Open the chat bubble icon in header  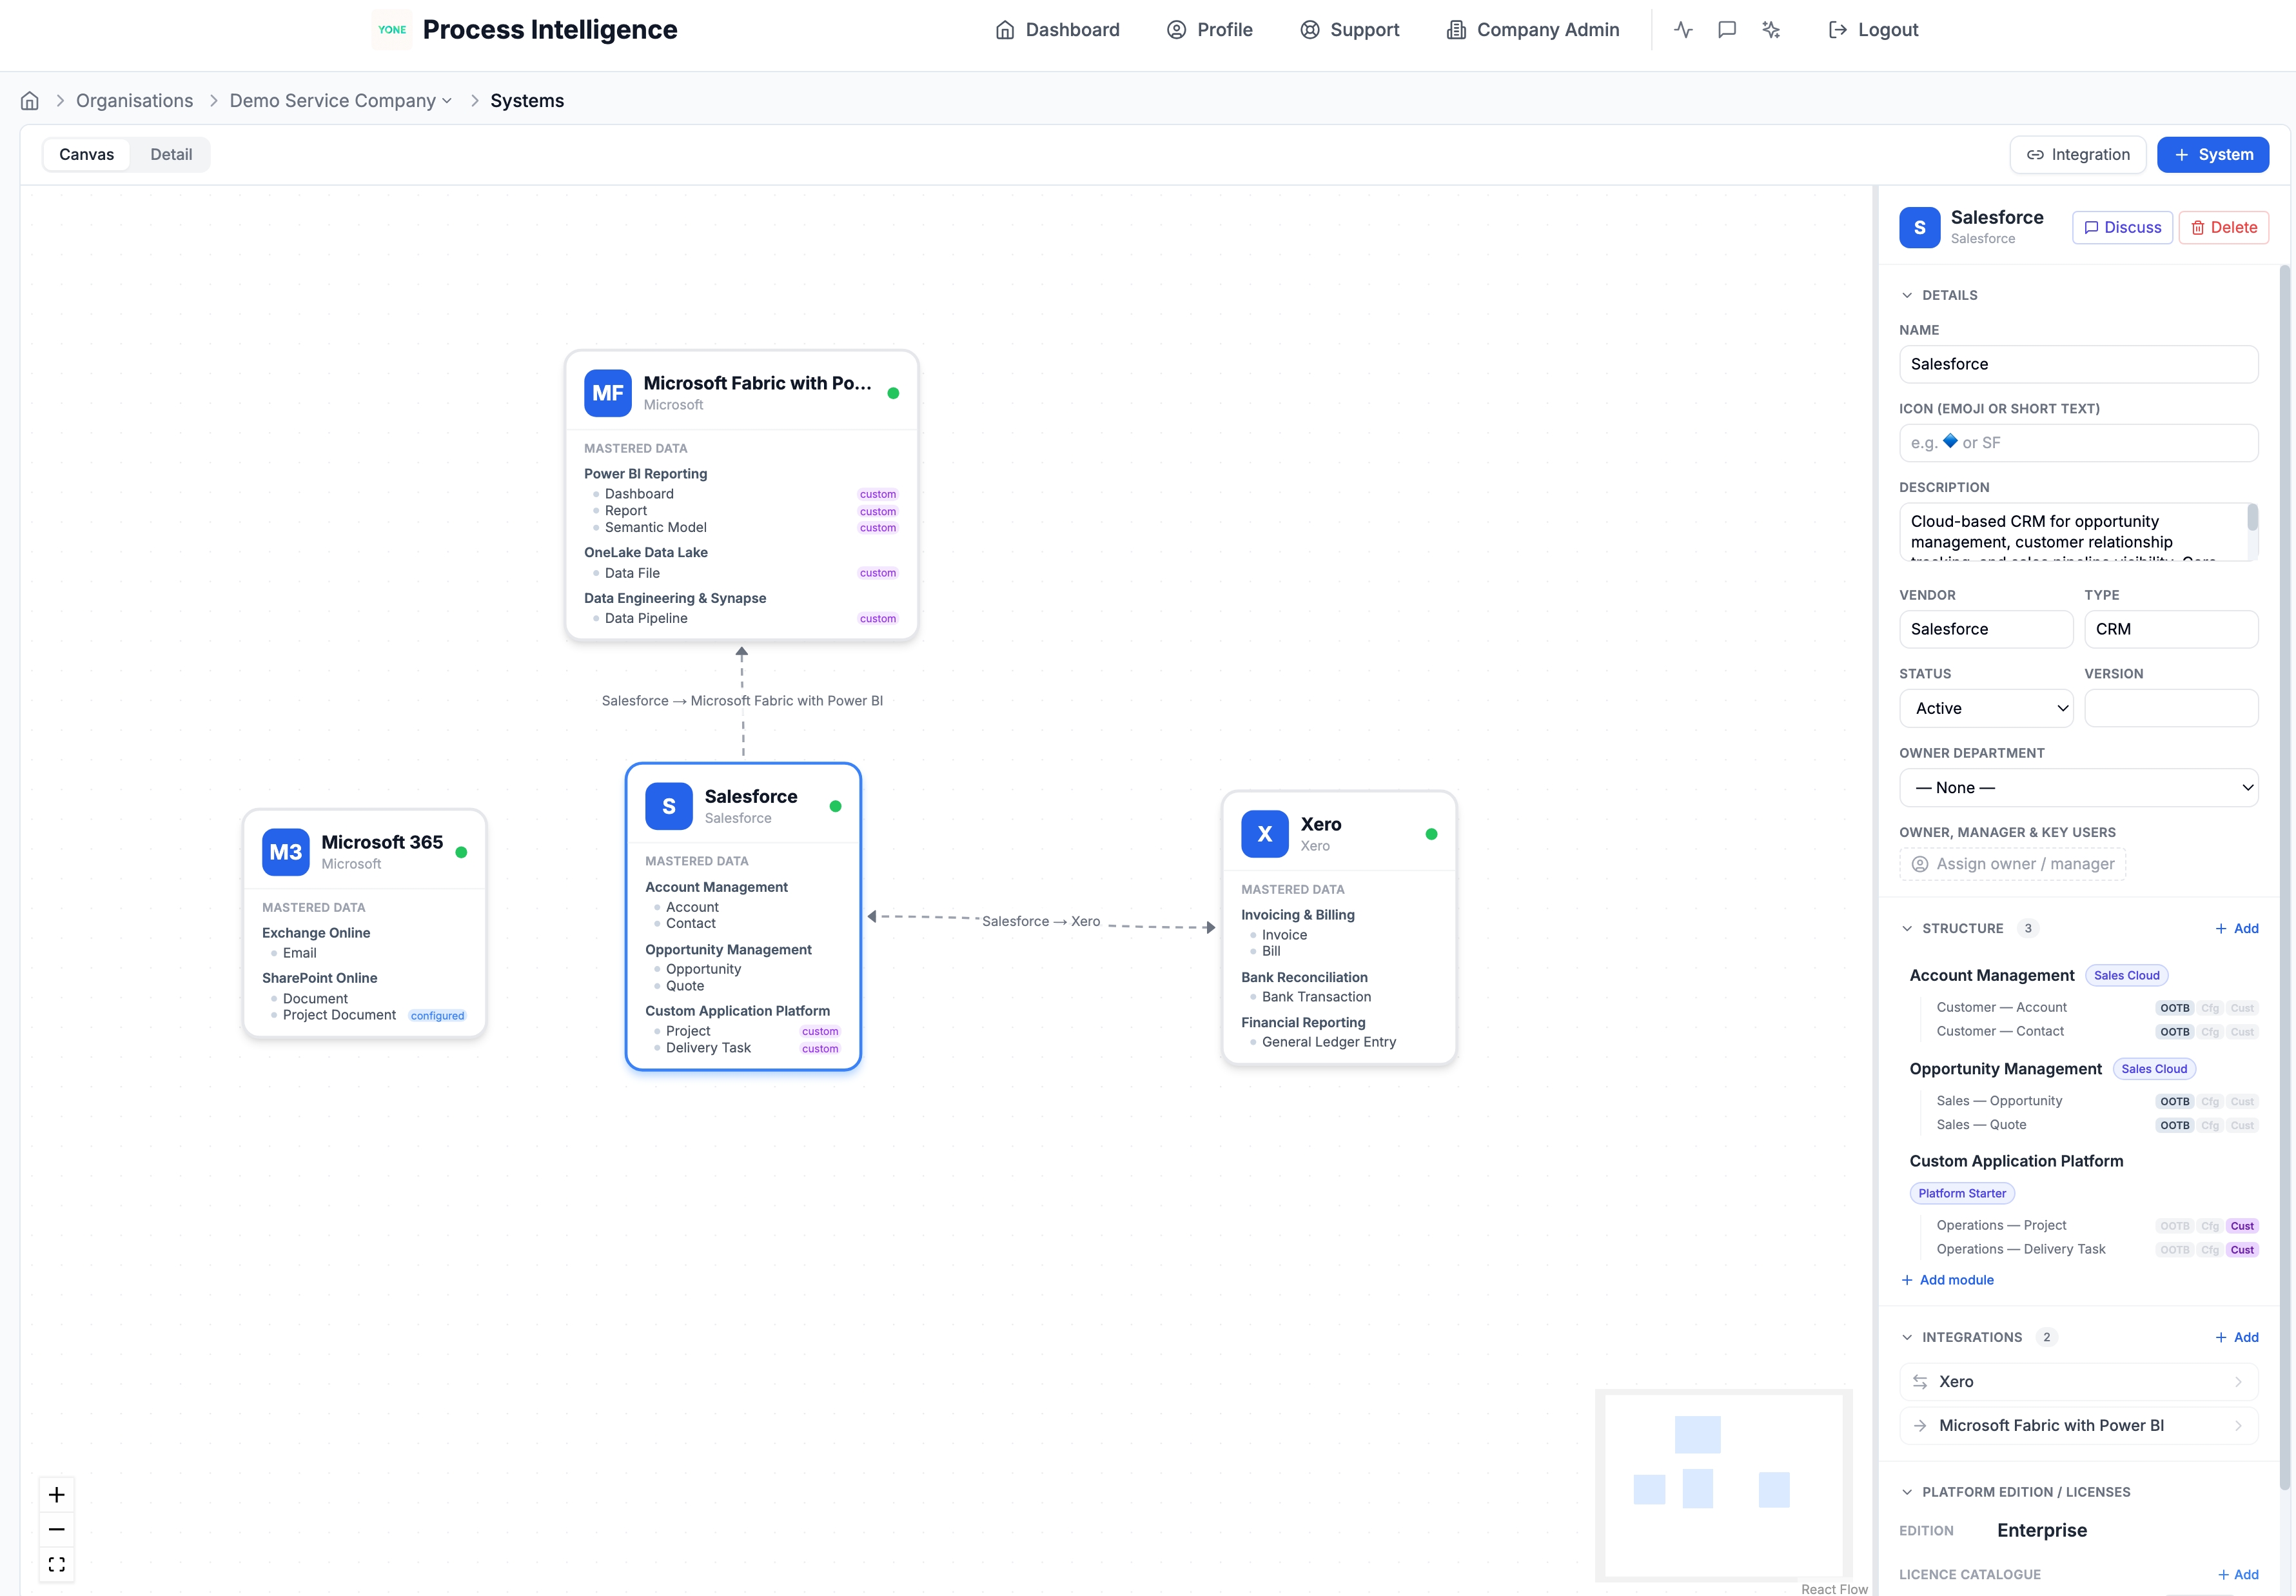click(1726, 30)
